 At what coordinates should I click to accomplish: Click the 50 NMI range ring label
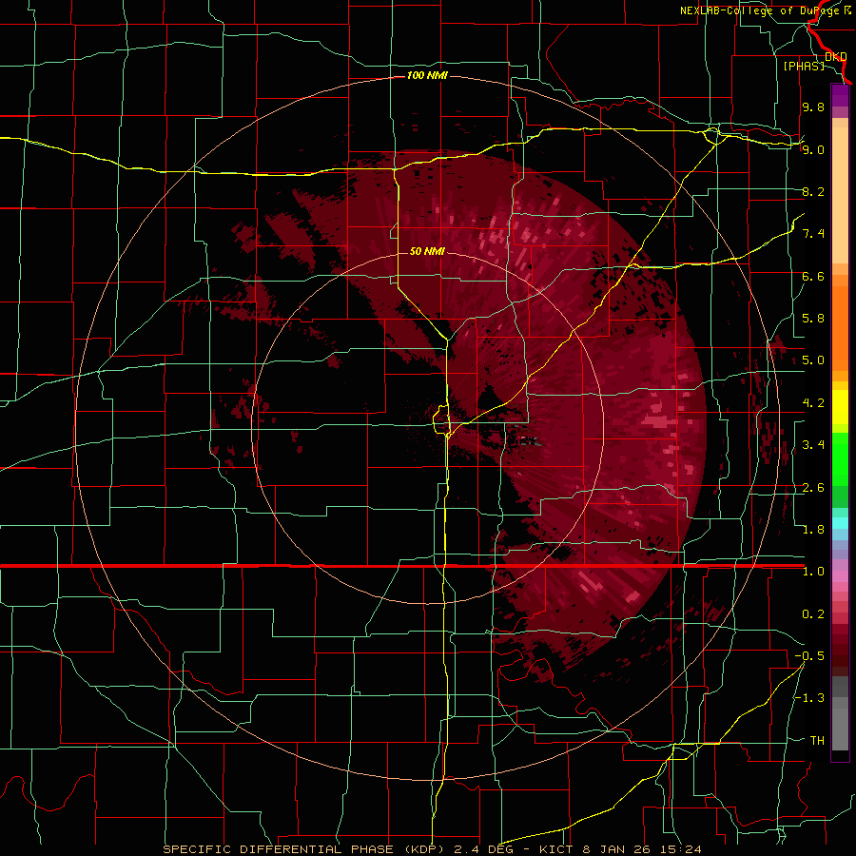click(x=427, y=251)
